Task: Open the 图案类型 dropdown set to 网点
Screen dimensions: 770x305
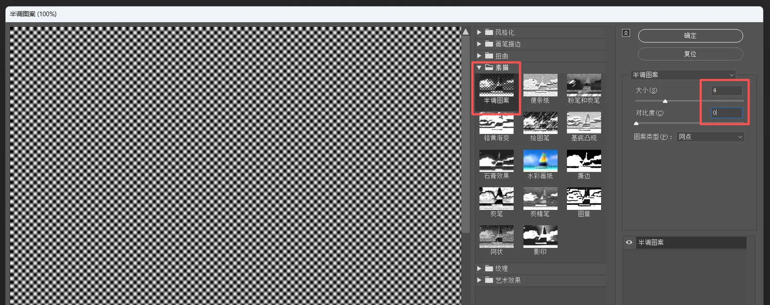Action: point(710,137)
